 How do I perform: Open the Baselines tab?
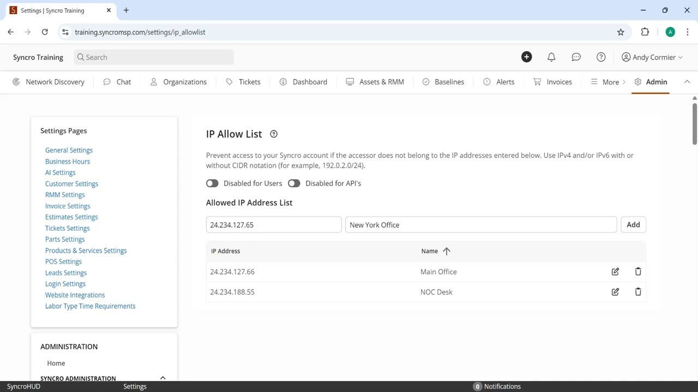click(x=443, y=82)
